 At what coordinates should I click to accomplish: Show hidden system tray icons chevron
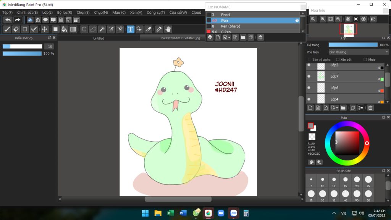click(x=334, y=213)
